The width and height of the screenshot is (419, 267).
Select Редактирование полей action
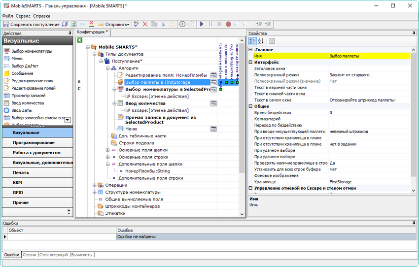point(34,88)
